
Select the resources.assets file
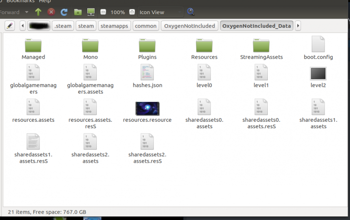click(x=33, y=111)
